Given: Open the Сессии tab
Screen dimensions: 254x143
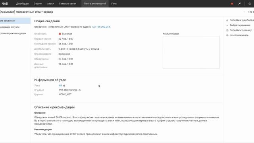Looking at the screenshot, I should coord(38,4).
